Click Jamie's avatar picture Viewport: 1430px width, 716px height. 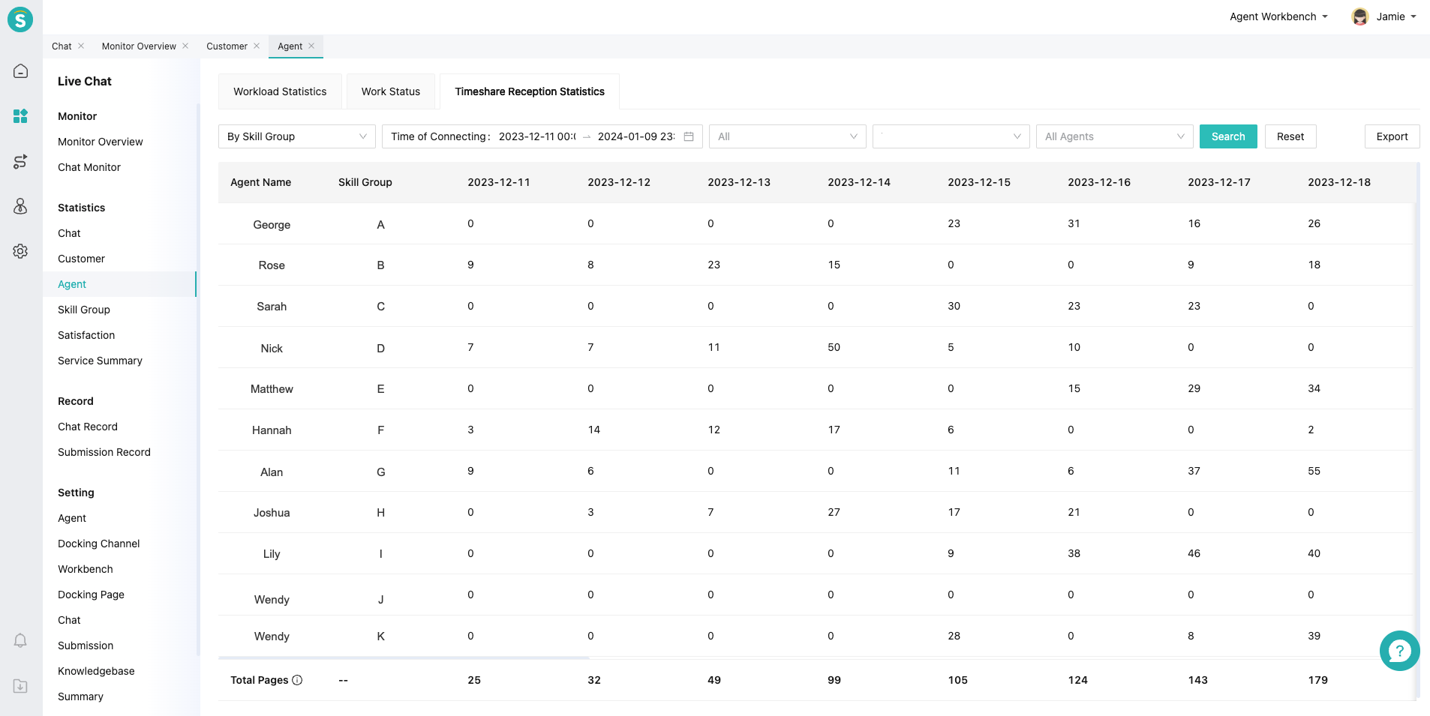pyautogui.click(x=1359, y=16)
